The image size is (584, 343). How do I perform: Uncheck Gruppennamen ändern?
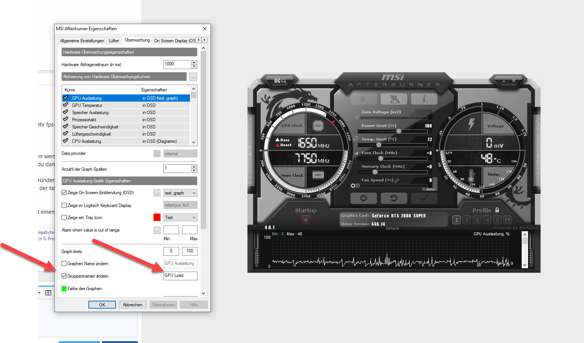coord(64,276)
